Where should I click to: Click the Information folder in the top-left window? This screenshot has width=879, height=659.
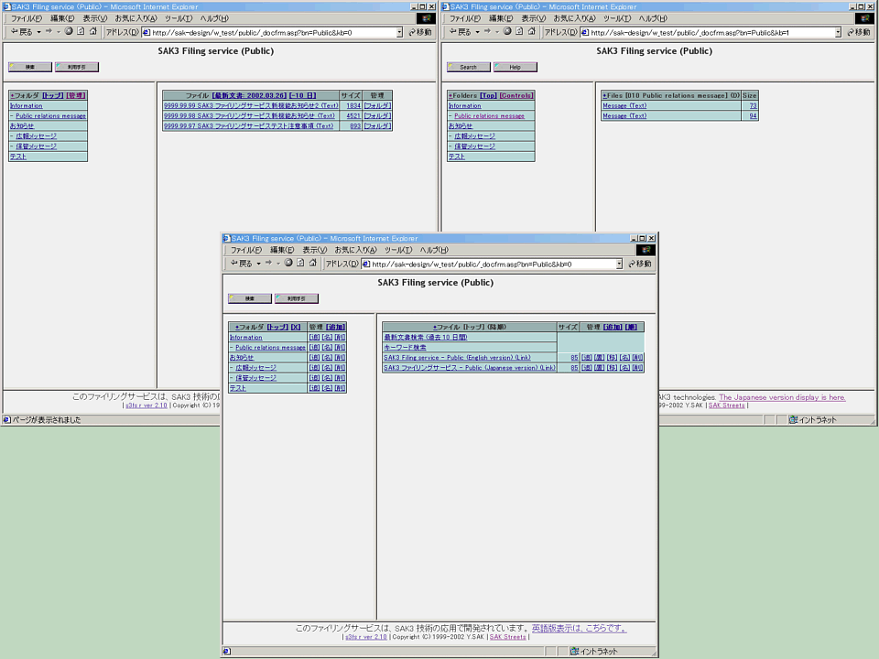click(x=26, y=105)
